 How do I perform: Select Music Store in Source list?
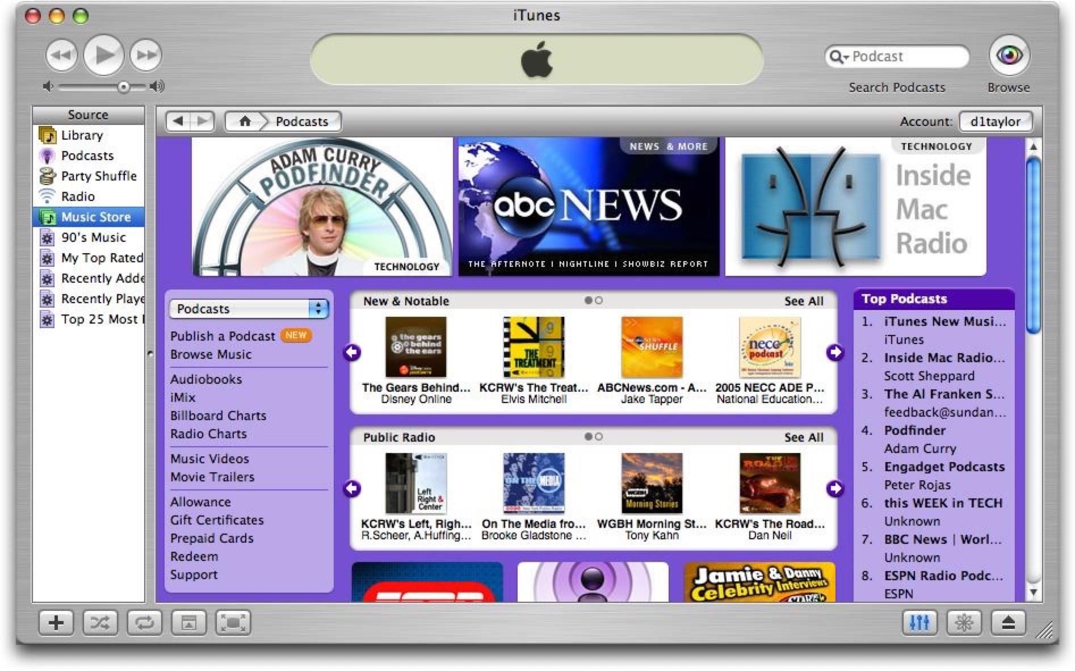tap(89, 217)
